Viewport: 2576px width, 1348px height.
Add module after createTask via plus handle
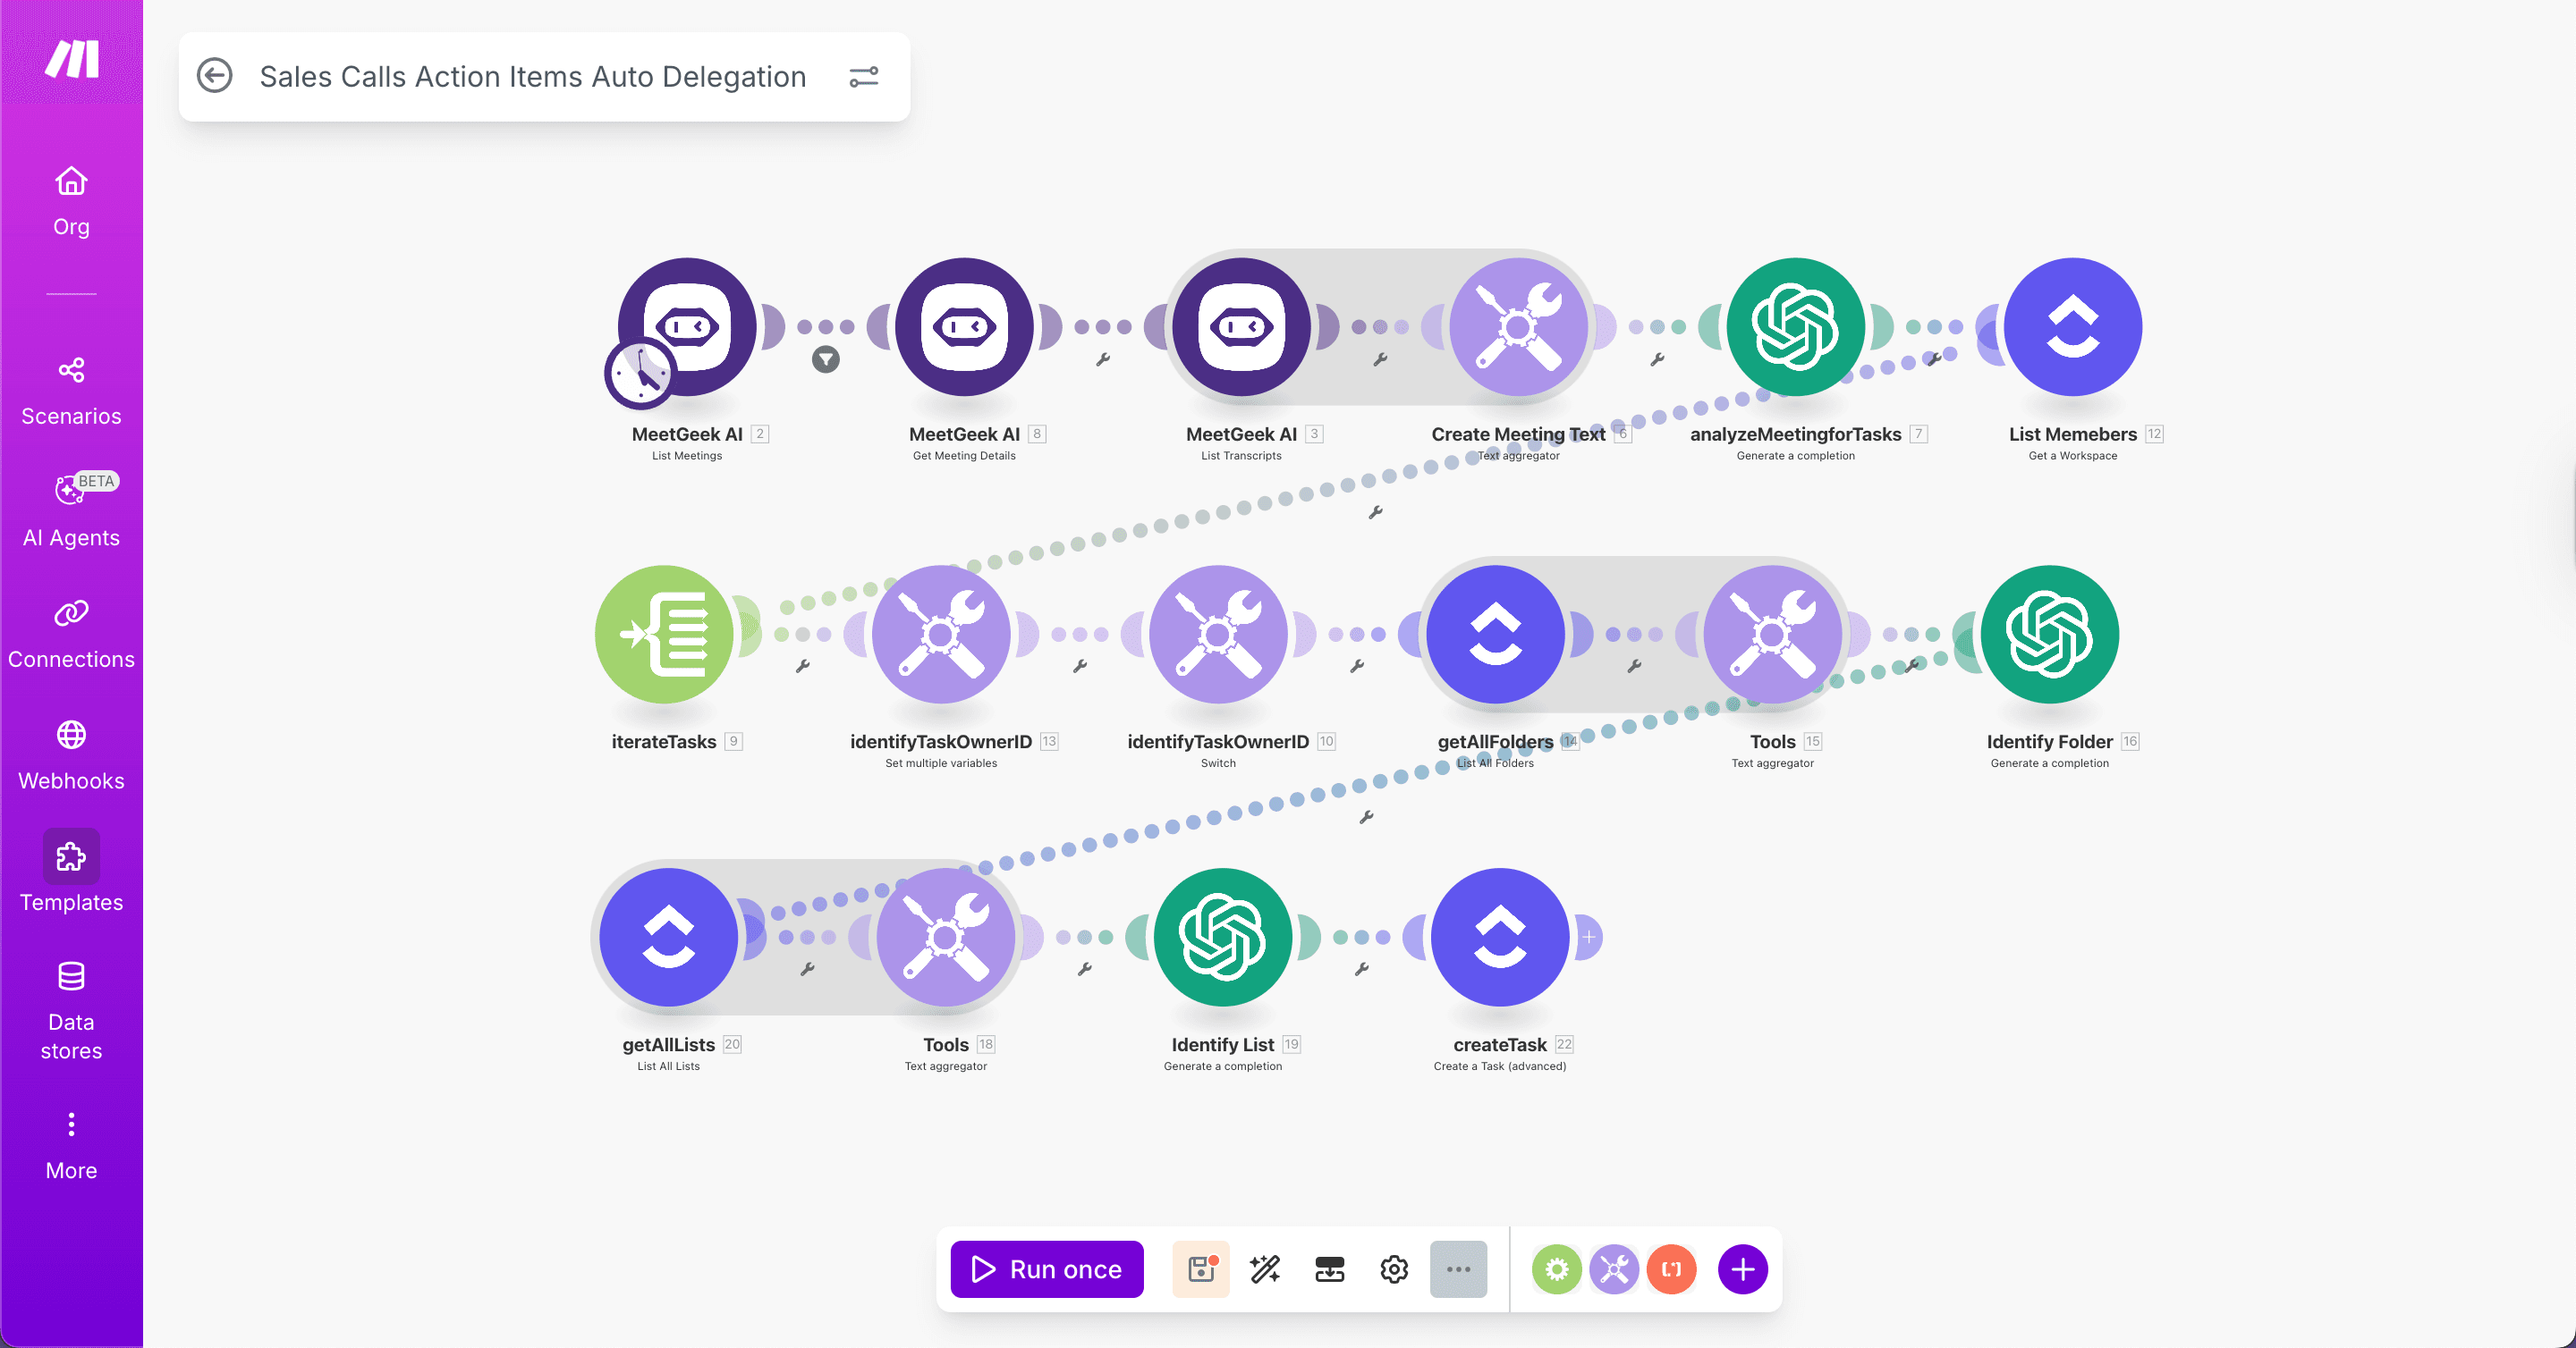(1588, 936)
